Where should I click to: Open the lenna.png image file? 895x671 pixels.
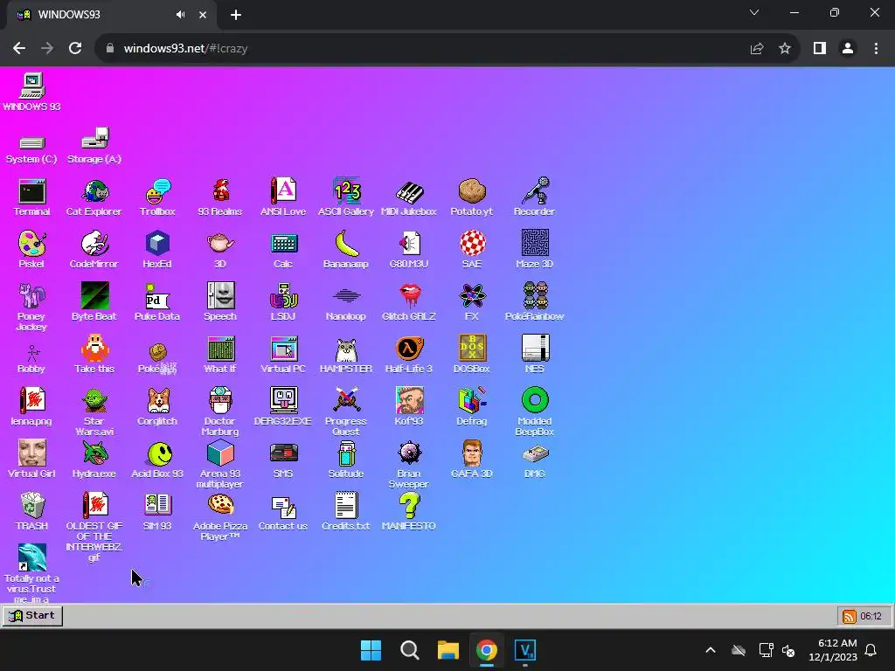click(x=32, y=407)
